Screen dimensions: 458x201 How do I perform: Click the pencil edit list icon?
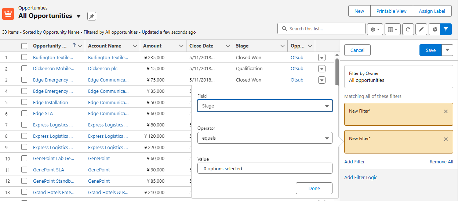point(421,29)
